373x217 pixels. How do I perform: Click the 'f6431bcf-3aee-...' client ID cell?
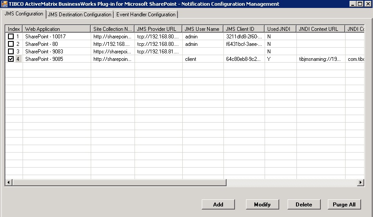pos(244,44)
